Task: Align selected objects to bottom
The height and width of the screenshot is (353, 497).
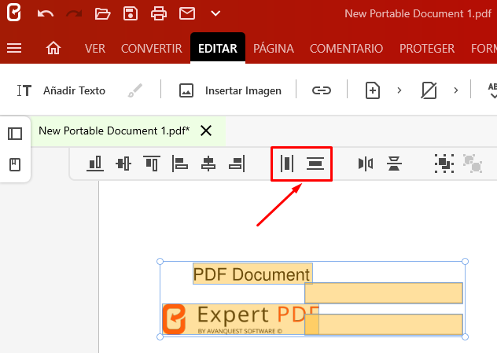Action: (x=95, y=164)
